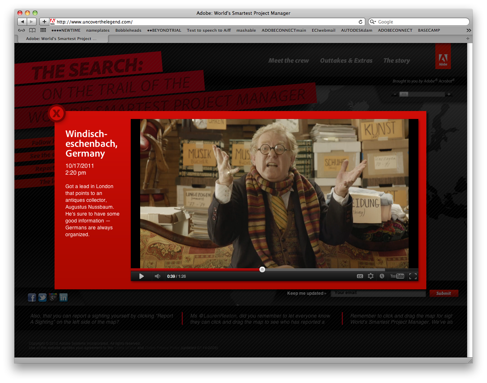This screenshot has height=383, width=487.
Task: Click the page vertical scrollbar
Action: [470, 200]
